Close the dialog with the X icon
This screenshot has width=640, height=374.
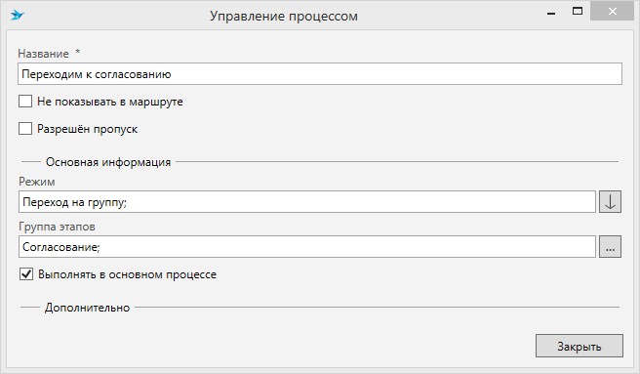tap(612, 12)
